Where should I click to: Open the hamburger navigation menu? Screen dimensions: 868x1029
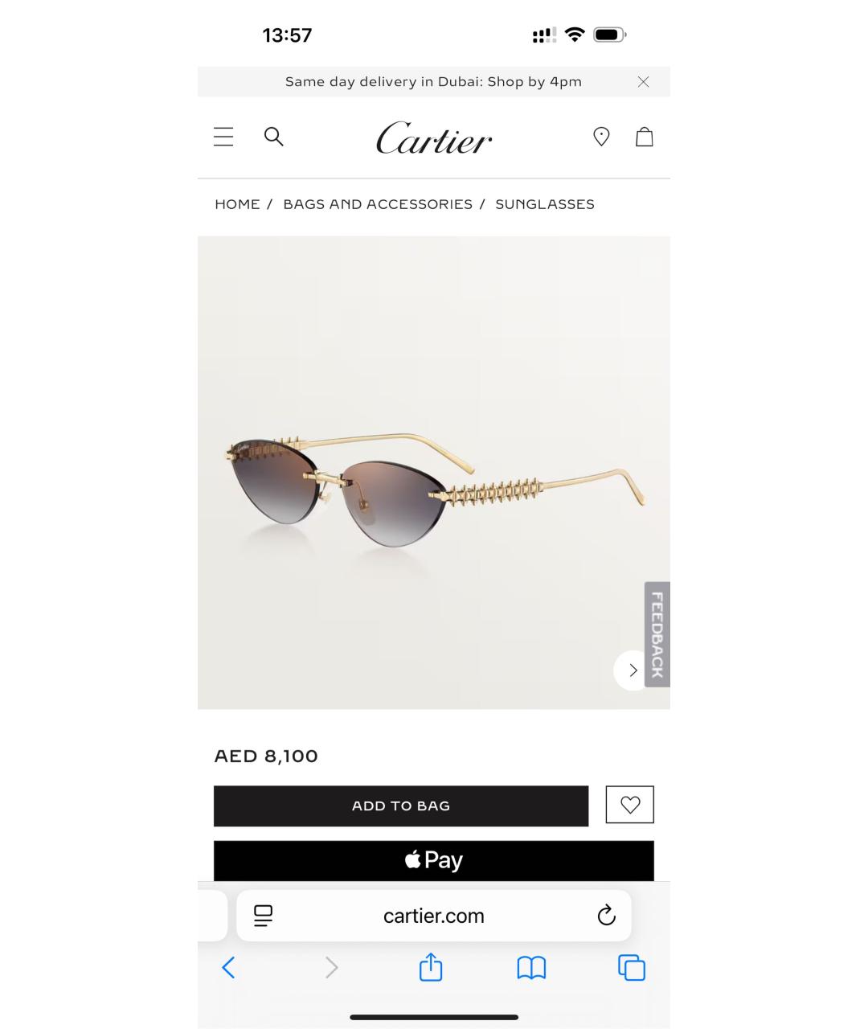tap(223, 137)
